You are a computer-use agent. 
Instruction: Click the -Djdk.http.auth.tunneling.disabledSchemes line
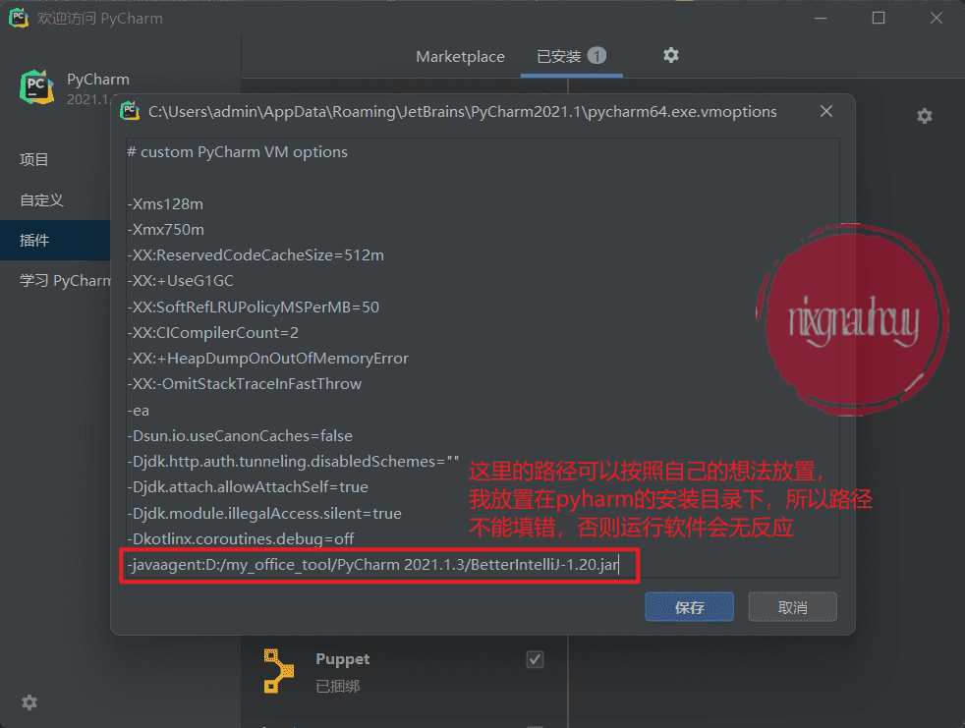click(x=293, y=461)
